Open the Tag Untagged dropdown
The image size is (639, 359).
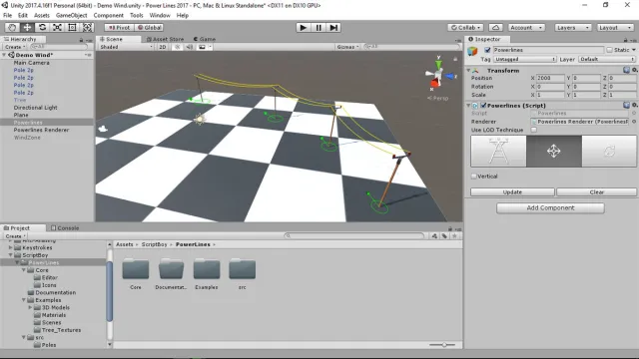[x=525, y=59]
